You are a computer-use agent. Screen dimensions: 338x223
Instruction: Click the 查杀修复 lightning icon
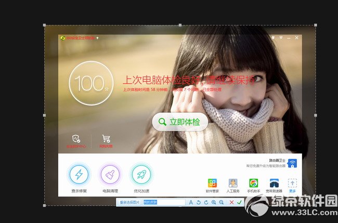[79, 174]
